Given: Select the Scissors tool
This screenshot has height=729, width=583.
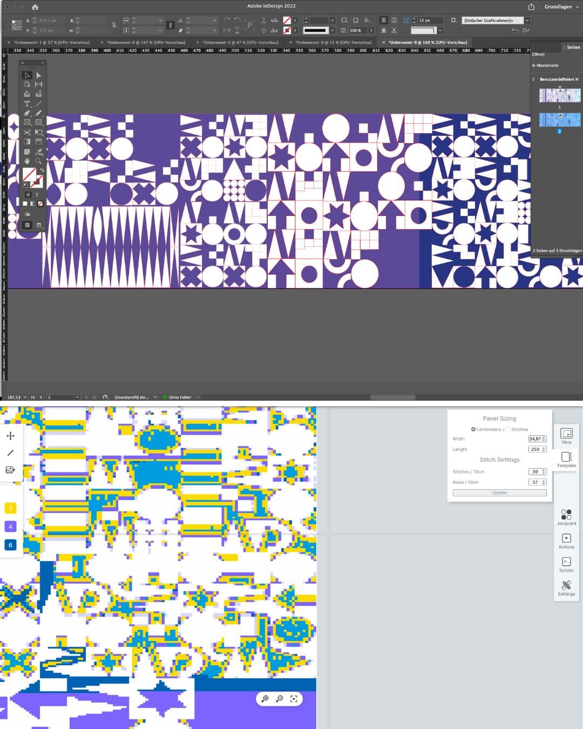Looking at the screenshot, I should (27, 132).
